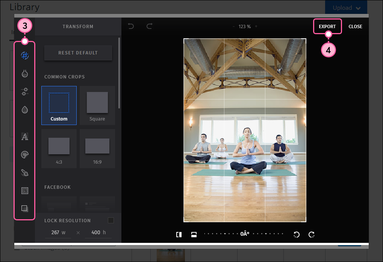
Task: Open the Adjustments sliders tool
Action: click(x=24, y=91)
